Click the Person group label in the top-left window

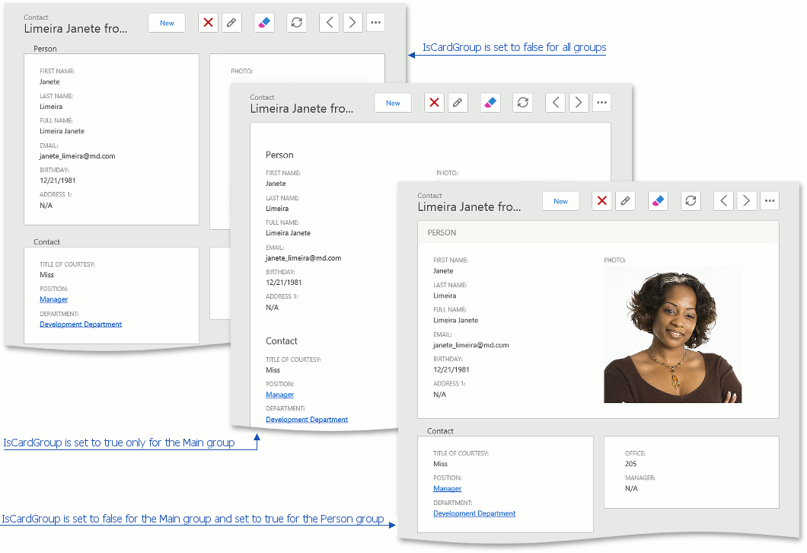pos(45,49)
